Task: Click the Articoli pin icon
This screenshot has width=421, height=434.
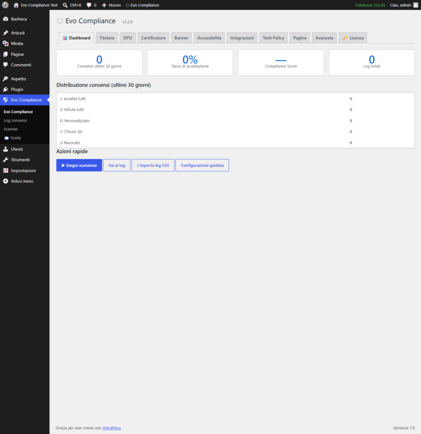Action: (x=5, y=33)
